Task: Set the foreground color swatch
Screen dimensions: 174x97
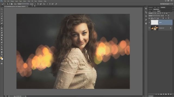Action: coord(1,58)
